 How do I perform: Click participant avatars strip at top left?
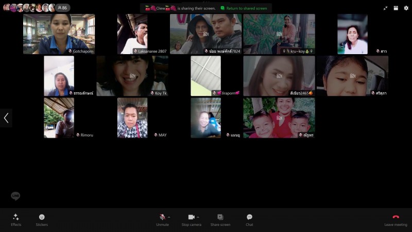pyautogui.click(x=29, y=8)
